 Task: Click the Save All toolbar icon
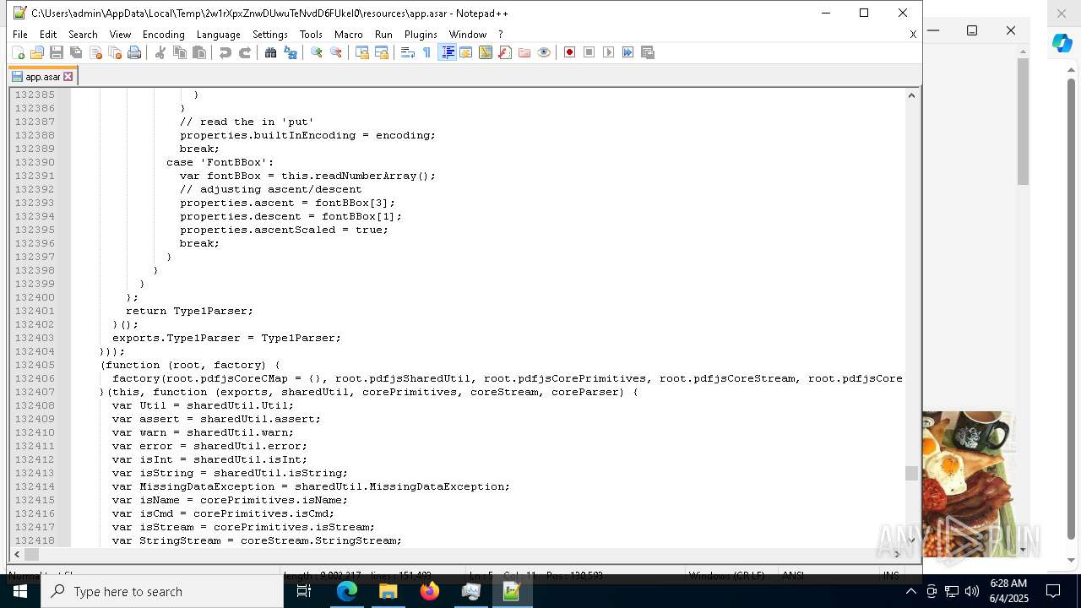coord(76,52)
